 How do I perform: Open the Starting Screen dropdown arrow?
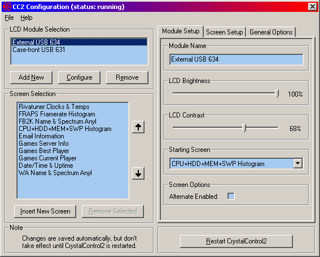(298, 163)
